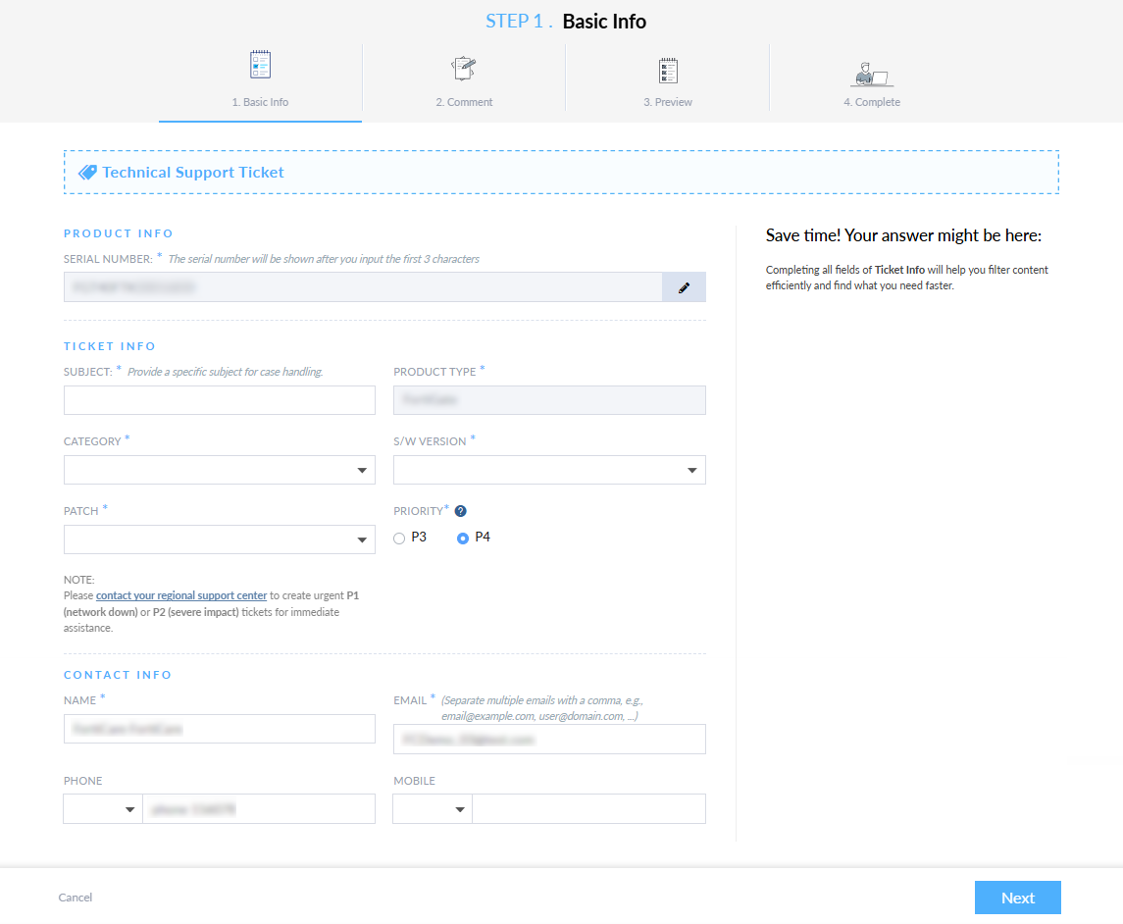This screenshot has width=1123, height=924.
Task: Click the Priority help question mark icon
Action: [x=461, y=511]
